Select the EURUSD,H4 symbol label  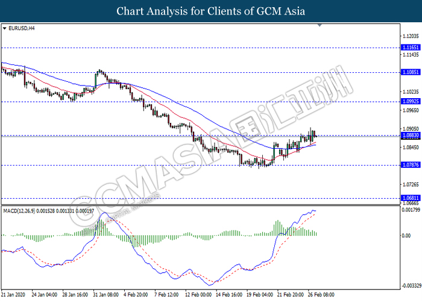(21, 28)
